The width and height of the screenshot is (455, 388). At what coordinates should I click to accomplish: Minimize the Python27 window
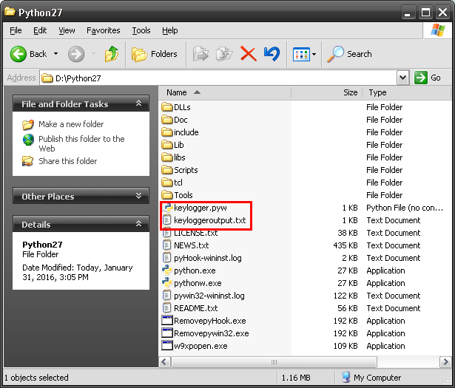coord(408,13)
